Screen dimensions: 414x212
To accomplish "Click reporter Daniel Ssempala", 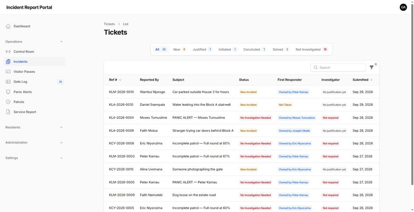I will coord(152,104).
